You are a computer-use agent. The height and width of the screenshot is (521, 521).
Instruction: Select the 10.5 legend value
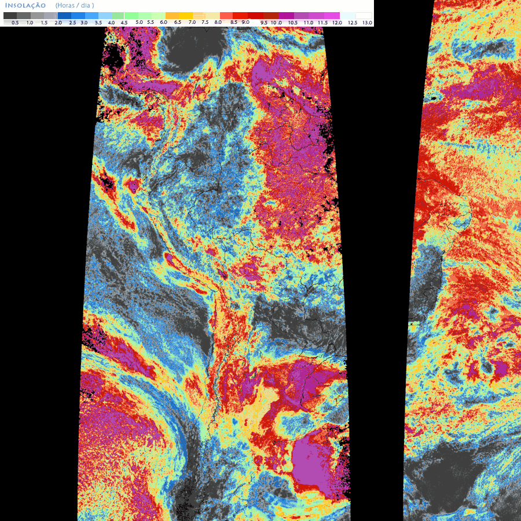(x=293, y=23)
